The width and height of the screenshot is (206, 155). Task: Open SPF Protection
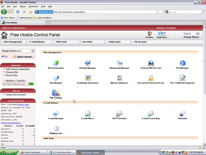point(119,114)
